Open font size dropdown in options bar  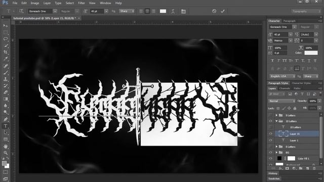click(x=106, y=11)
